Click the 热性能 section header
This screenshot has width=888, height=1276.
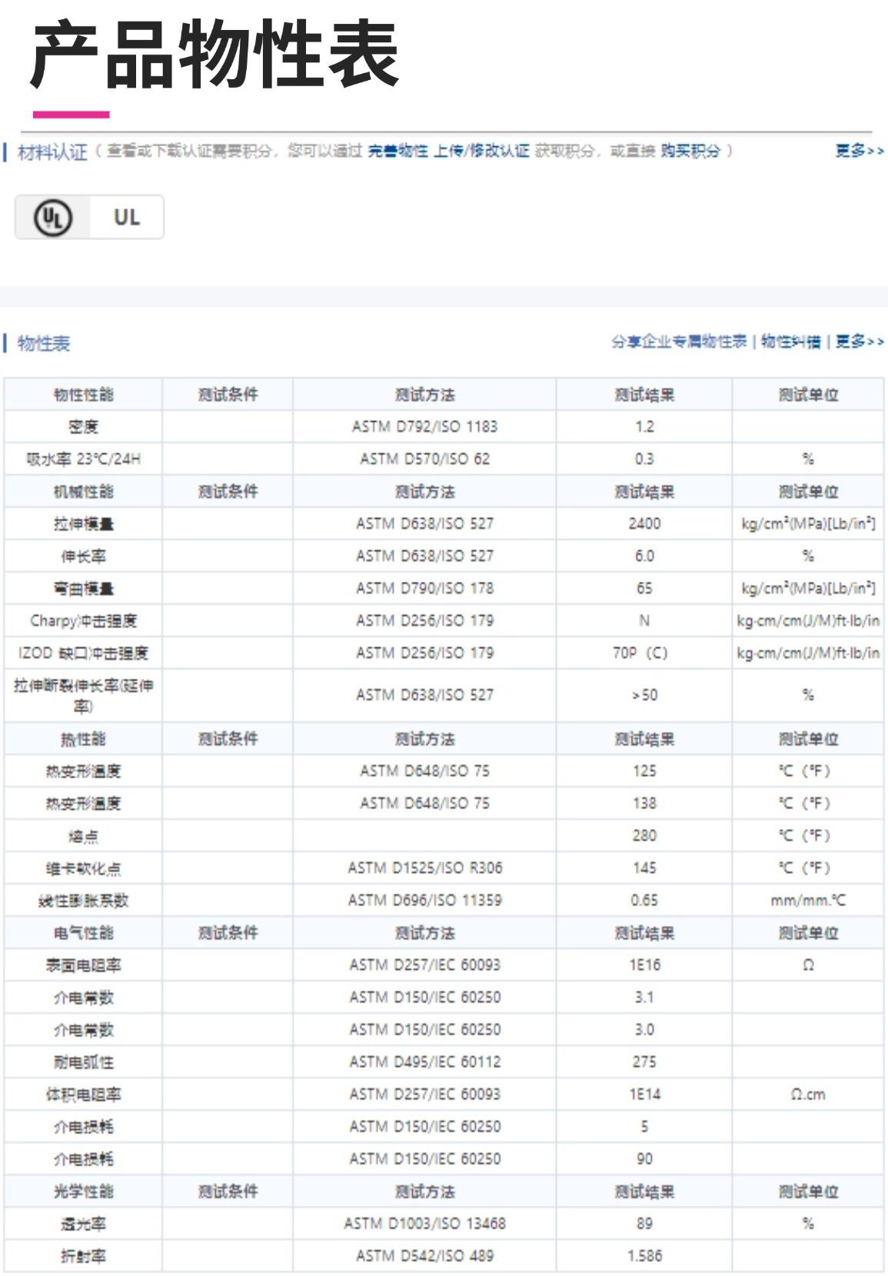pyautogui.click(x=83, y=739)
